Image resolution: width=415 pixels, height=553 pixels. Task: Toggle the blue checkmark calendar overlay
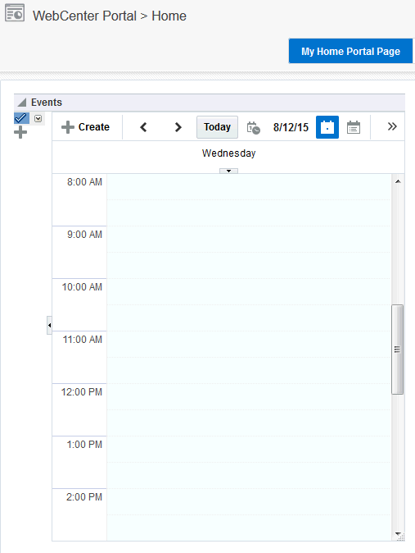pos(21,118)
